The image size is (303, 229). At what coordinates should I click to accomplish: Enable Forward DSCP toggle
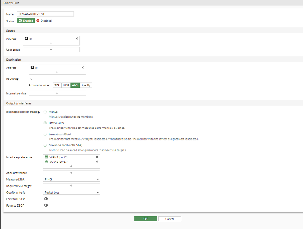tap(46, 199)
